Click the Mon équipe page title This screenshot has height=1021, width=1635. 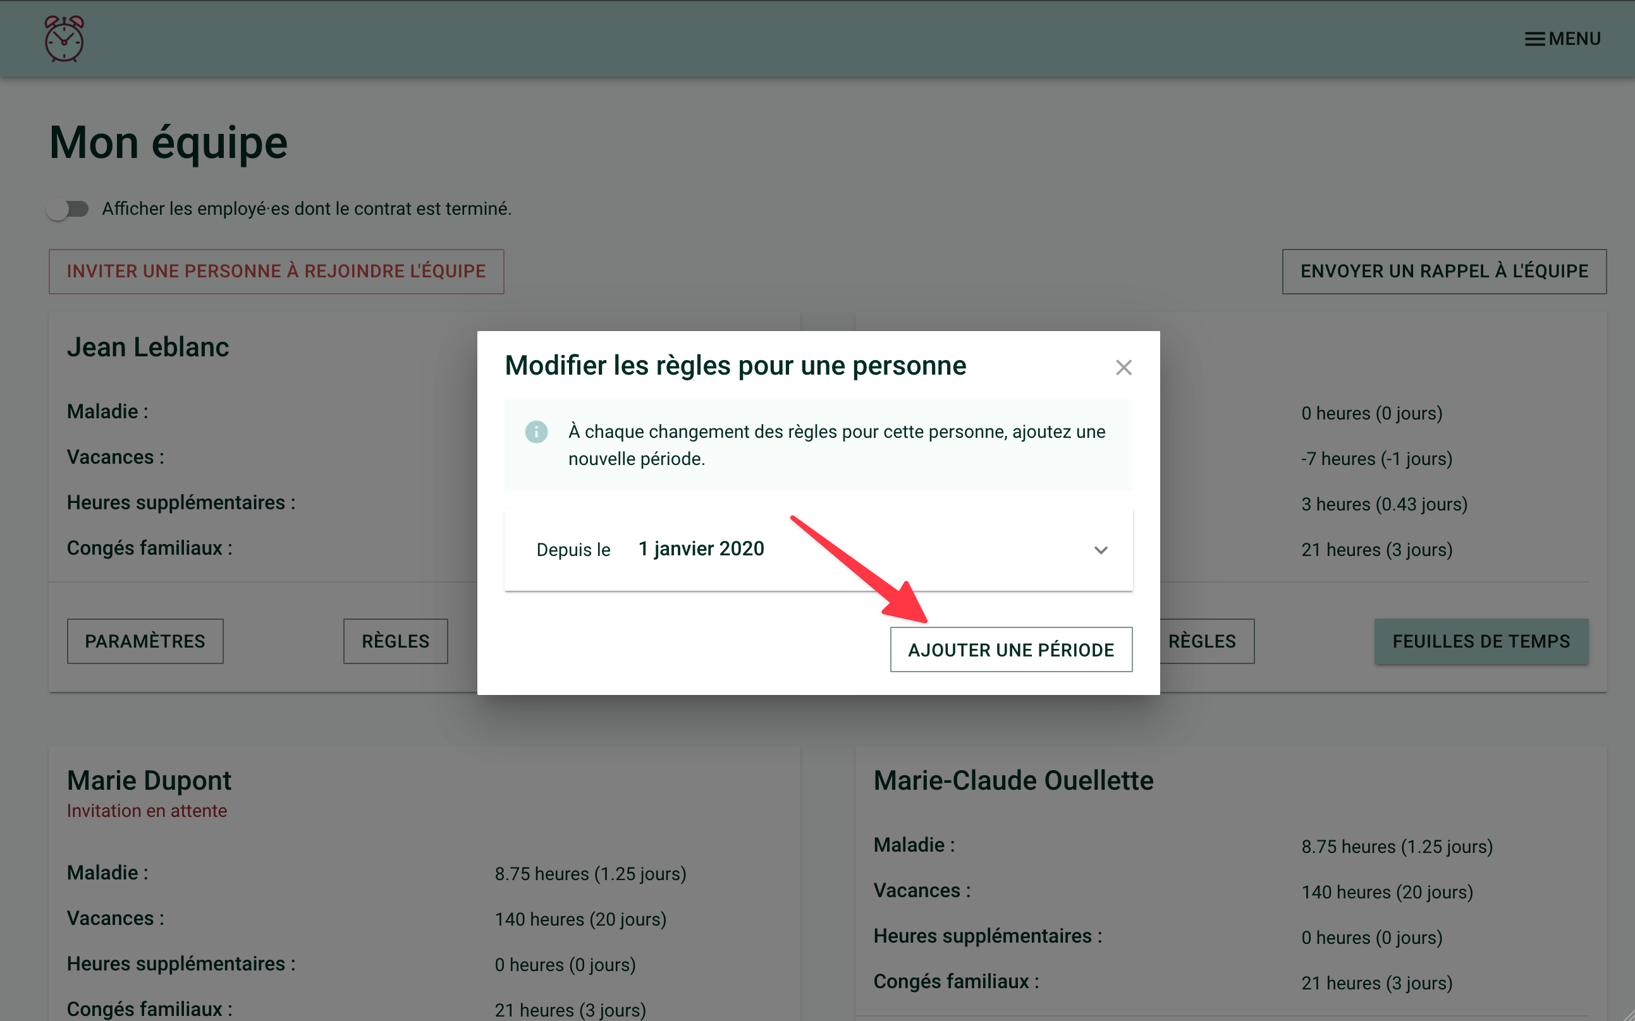[x=168, y=143]
